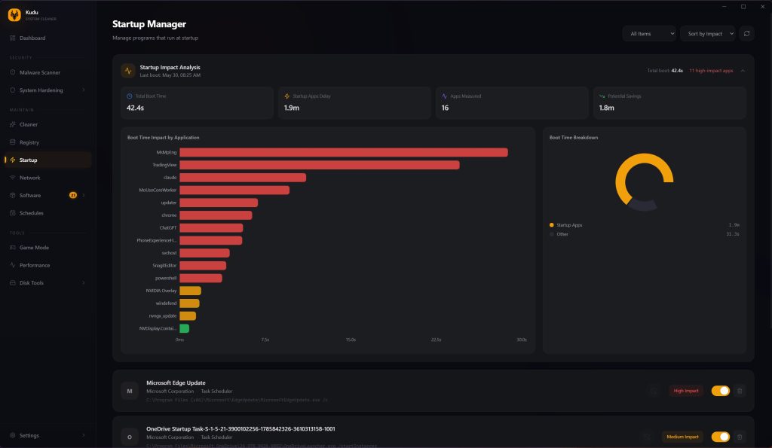Open the Malware Scanner menu item

[x=47, y=72]
